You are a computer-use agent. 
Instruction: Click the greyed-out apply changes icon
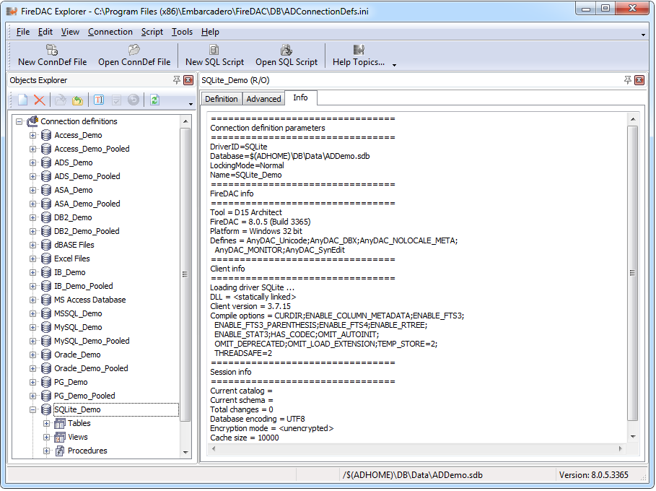[x=117, y=100]
